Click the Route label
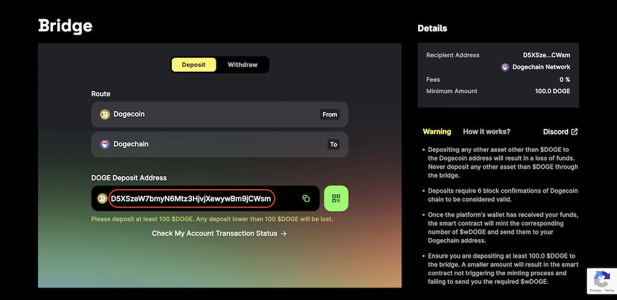Screen dimensions: 617x300 [x=101, y=94]
